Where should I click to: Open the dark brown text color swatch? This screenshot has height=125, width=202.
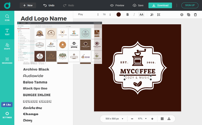[119, 15]
